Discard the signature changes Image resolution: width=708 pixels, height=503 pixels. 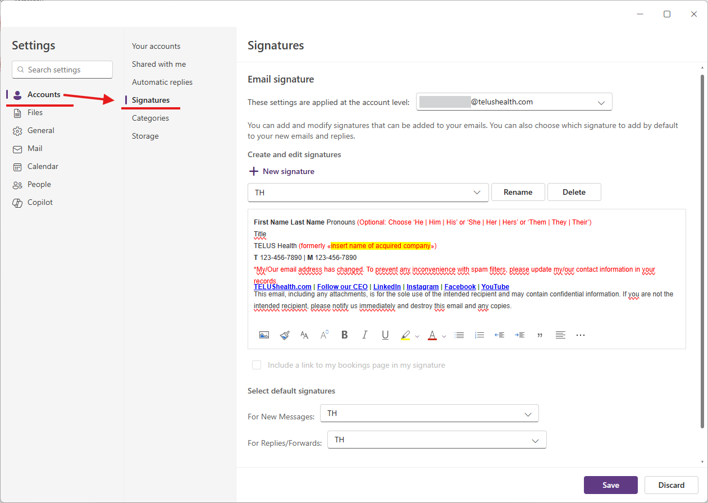coord(672,485)
